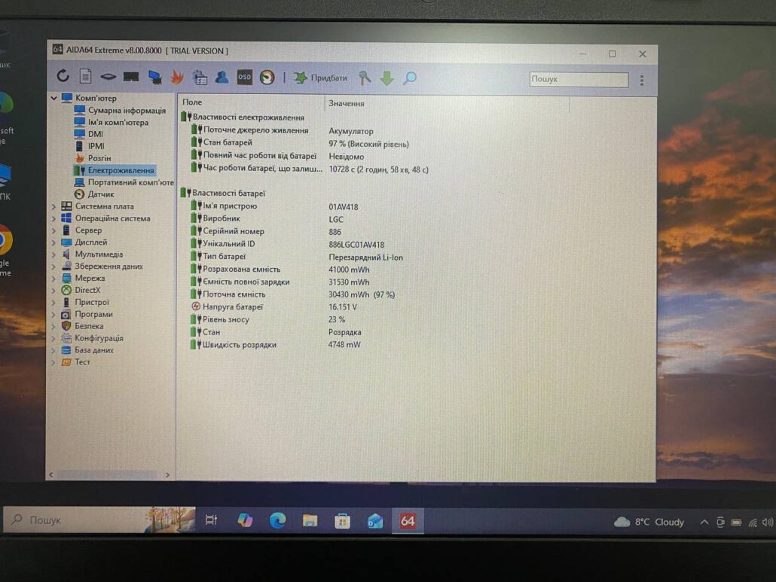The height and width of the screenshot is (582, 776).
Task: Open Microsoft Edge from the taskbar
Action: [278, 520]
